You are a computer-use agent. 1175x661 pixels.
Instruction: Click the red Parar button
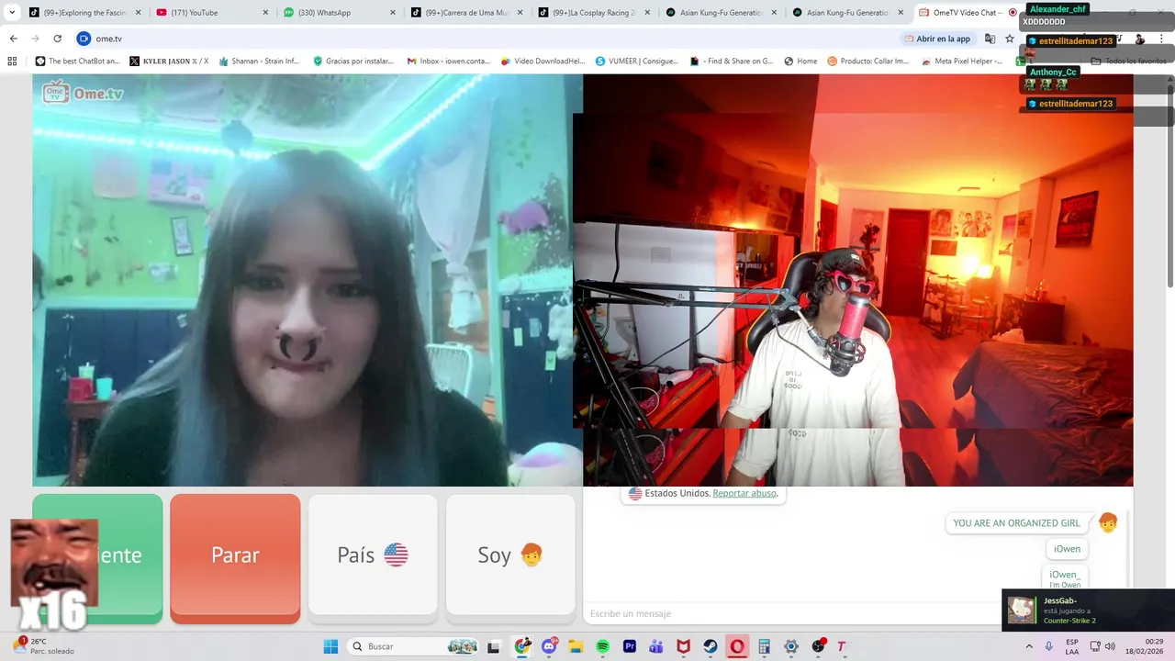[x=235, y=555]
